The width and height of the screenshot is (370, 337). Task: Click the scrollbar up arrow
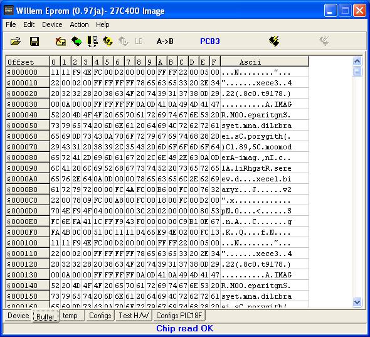point(357,62)
